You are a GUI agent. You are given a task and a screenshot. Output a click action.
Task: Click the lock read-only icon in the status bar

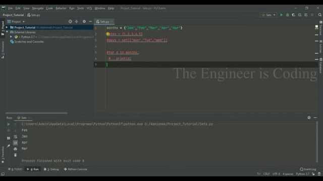313,174
